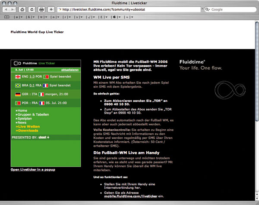Image resolution: width=259 pixels, height=205 pixels.
Task: Open the Google search magnifier menu
Action: tap(208, 9)
